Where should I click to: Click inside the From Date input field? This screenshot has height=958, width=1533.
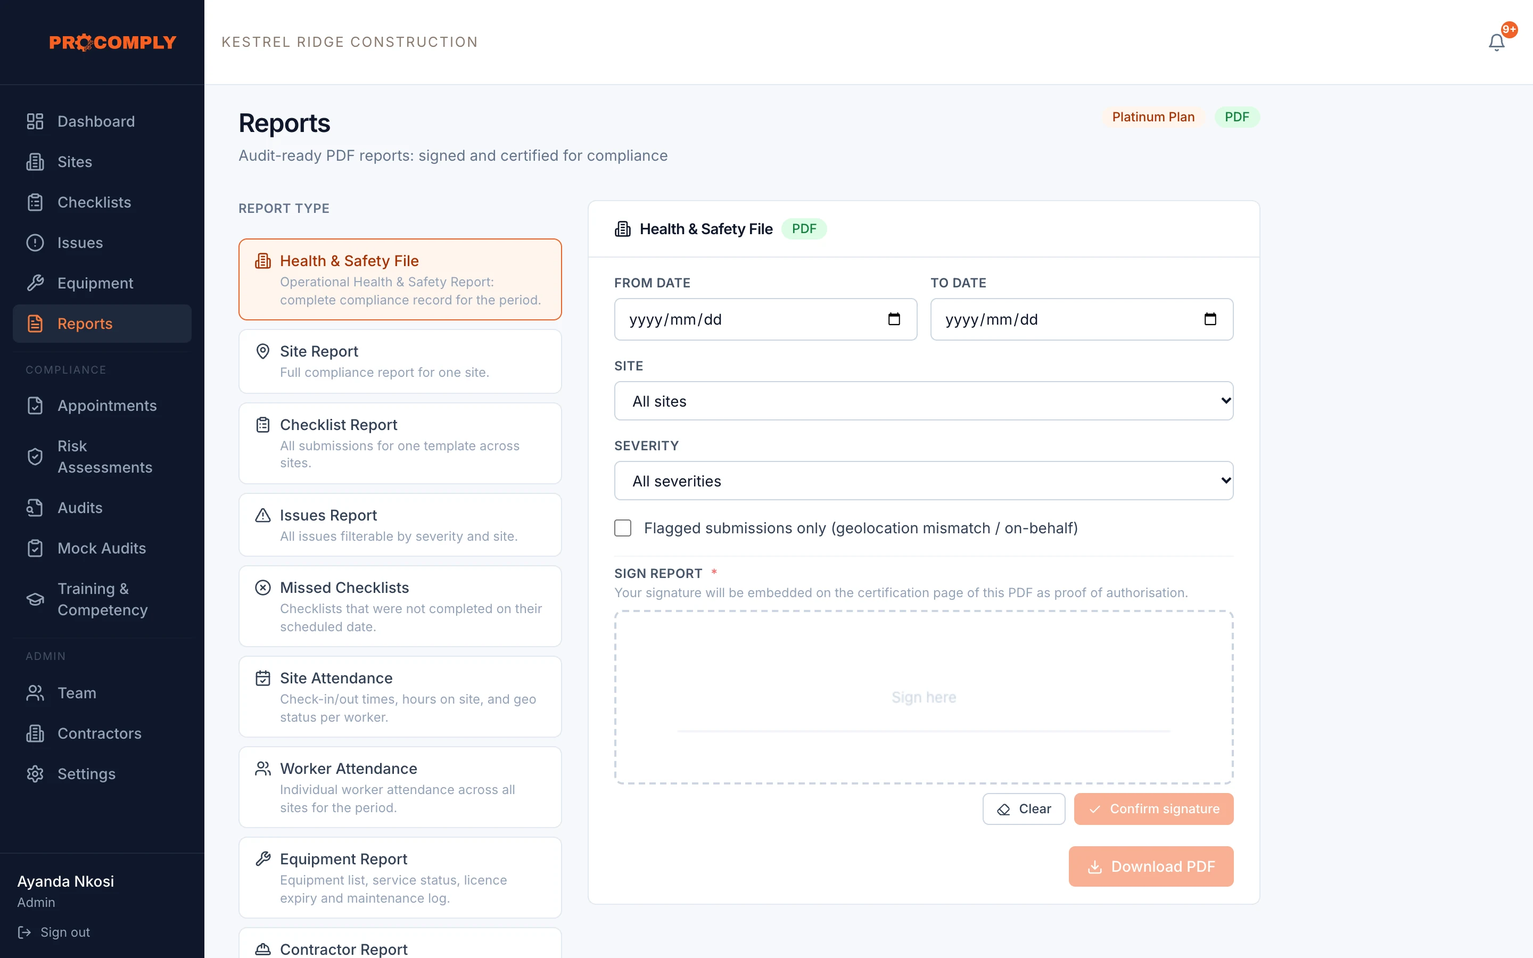[x=765, y=319]
